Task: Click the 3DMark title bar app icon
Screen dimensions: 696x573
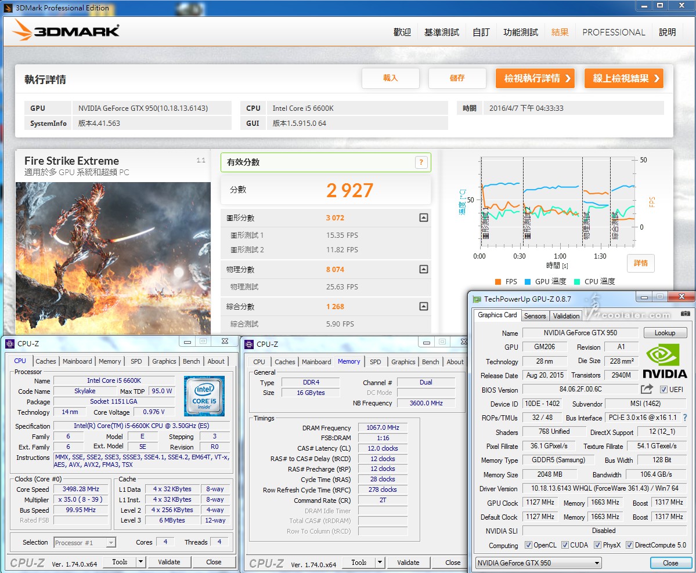Action: [x=8, y=8]
